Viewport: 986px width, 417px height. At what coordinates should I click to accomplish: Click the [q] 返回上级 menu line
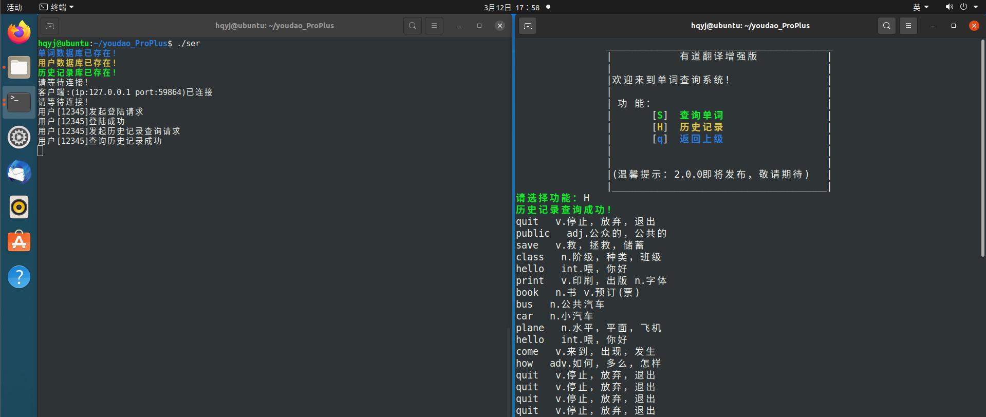(687, 139)
